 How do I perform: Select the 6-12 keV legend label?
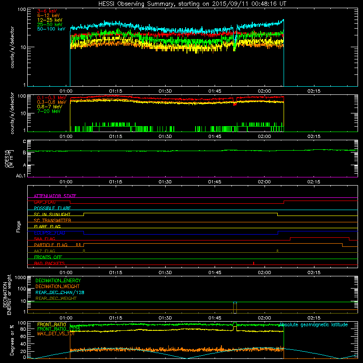click(48, 15)
